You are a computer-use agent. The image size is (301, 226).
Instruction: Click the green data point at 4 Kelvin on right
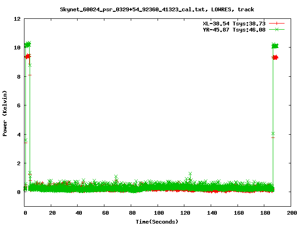coord(273,133)
